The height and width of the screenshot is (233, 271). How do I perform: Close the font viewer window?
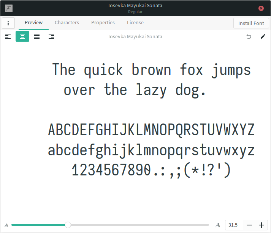pos(261,8)
